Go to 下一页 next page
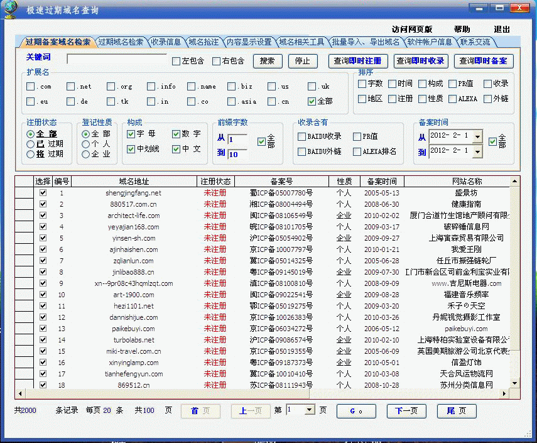 tap(406, 411)
